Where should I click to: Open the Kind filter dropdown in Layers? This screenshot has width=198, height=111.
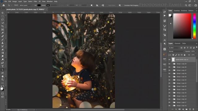[x=174, y=48]
